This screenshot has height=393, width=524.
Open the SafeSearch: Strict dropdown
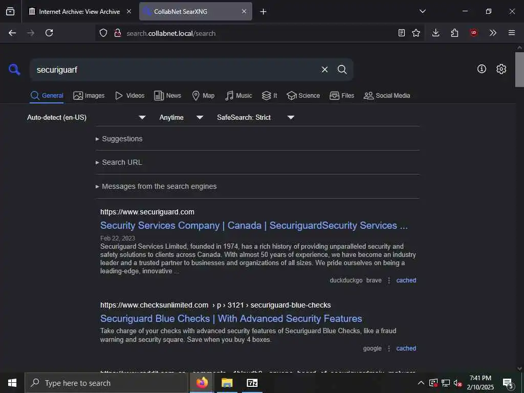[255, 117]
